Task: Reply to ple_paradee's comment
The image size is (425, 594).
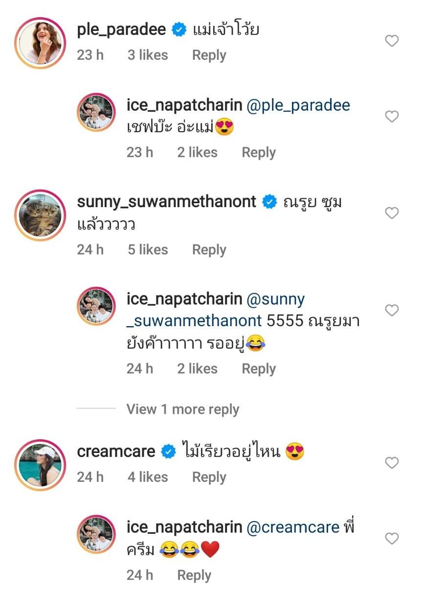Action: tap(209, 55)
